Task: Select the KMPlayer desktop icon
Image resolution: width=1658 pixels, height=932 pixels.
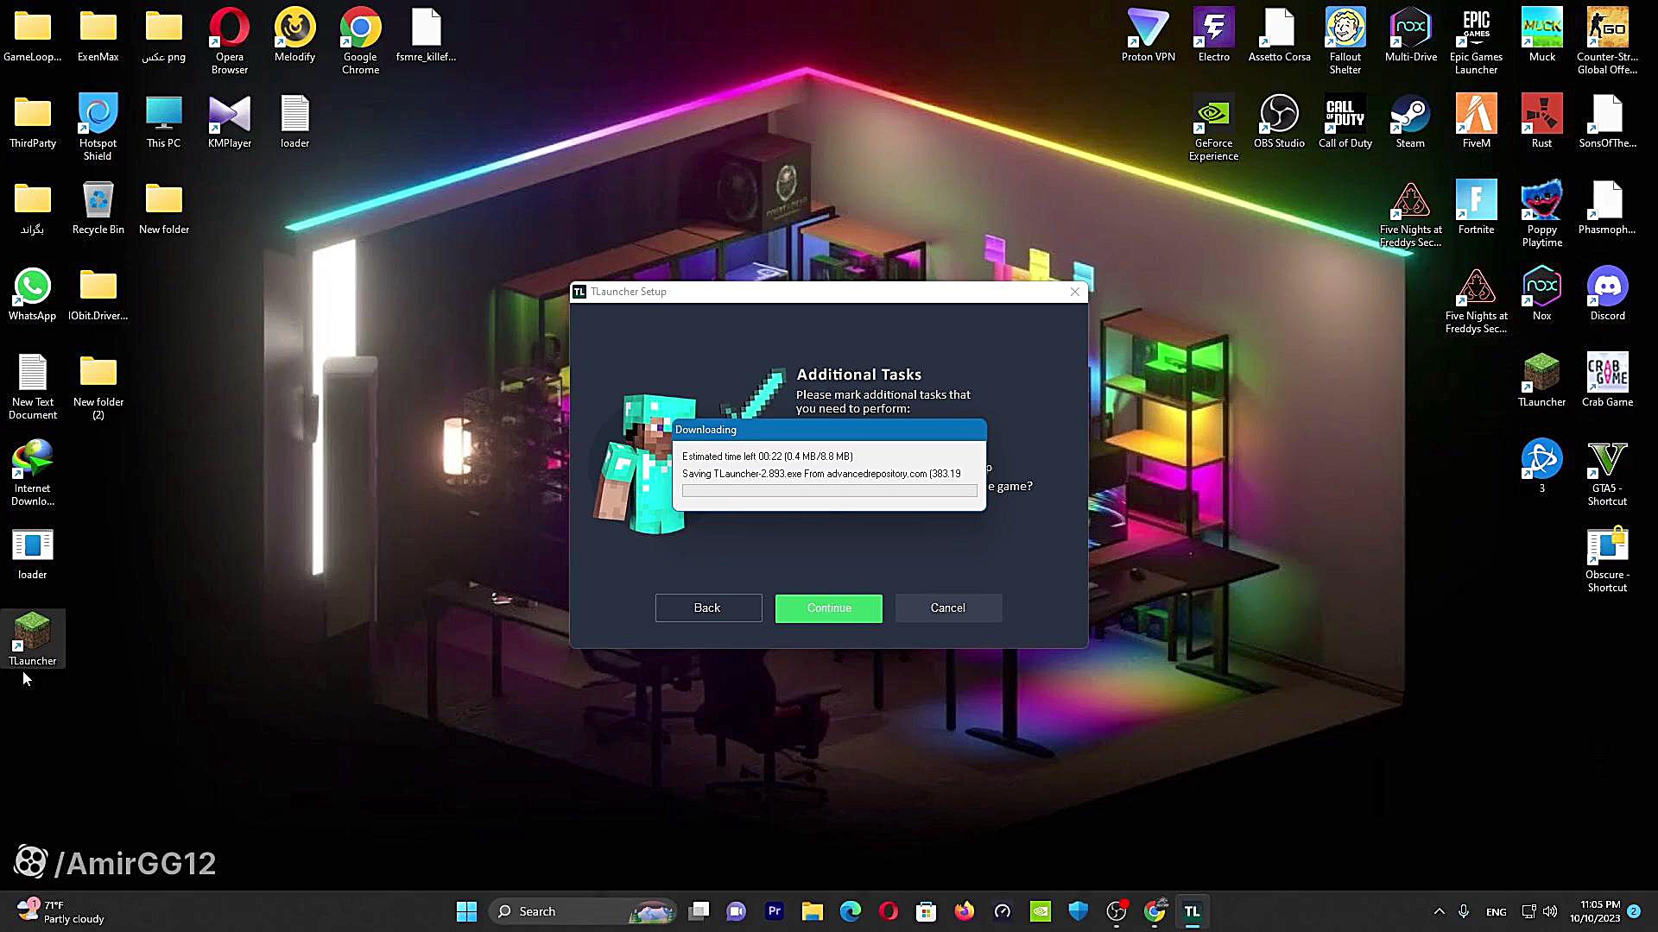Action: click(230, 121)
